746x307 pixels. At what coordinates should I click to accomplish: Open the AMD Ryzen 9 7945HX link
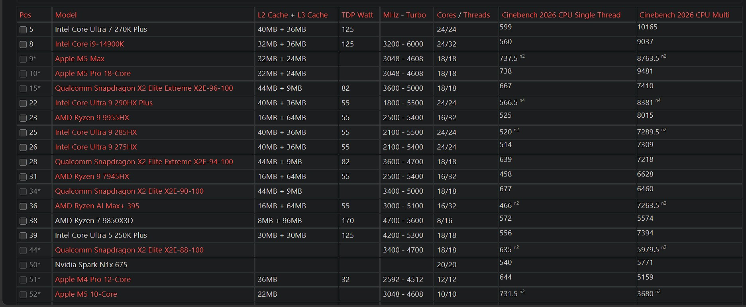point(92,177)
